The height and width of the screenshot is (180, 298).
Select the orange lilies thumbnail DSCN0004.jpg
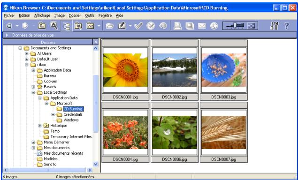pyautogui.click(x=125, y=132)
